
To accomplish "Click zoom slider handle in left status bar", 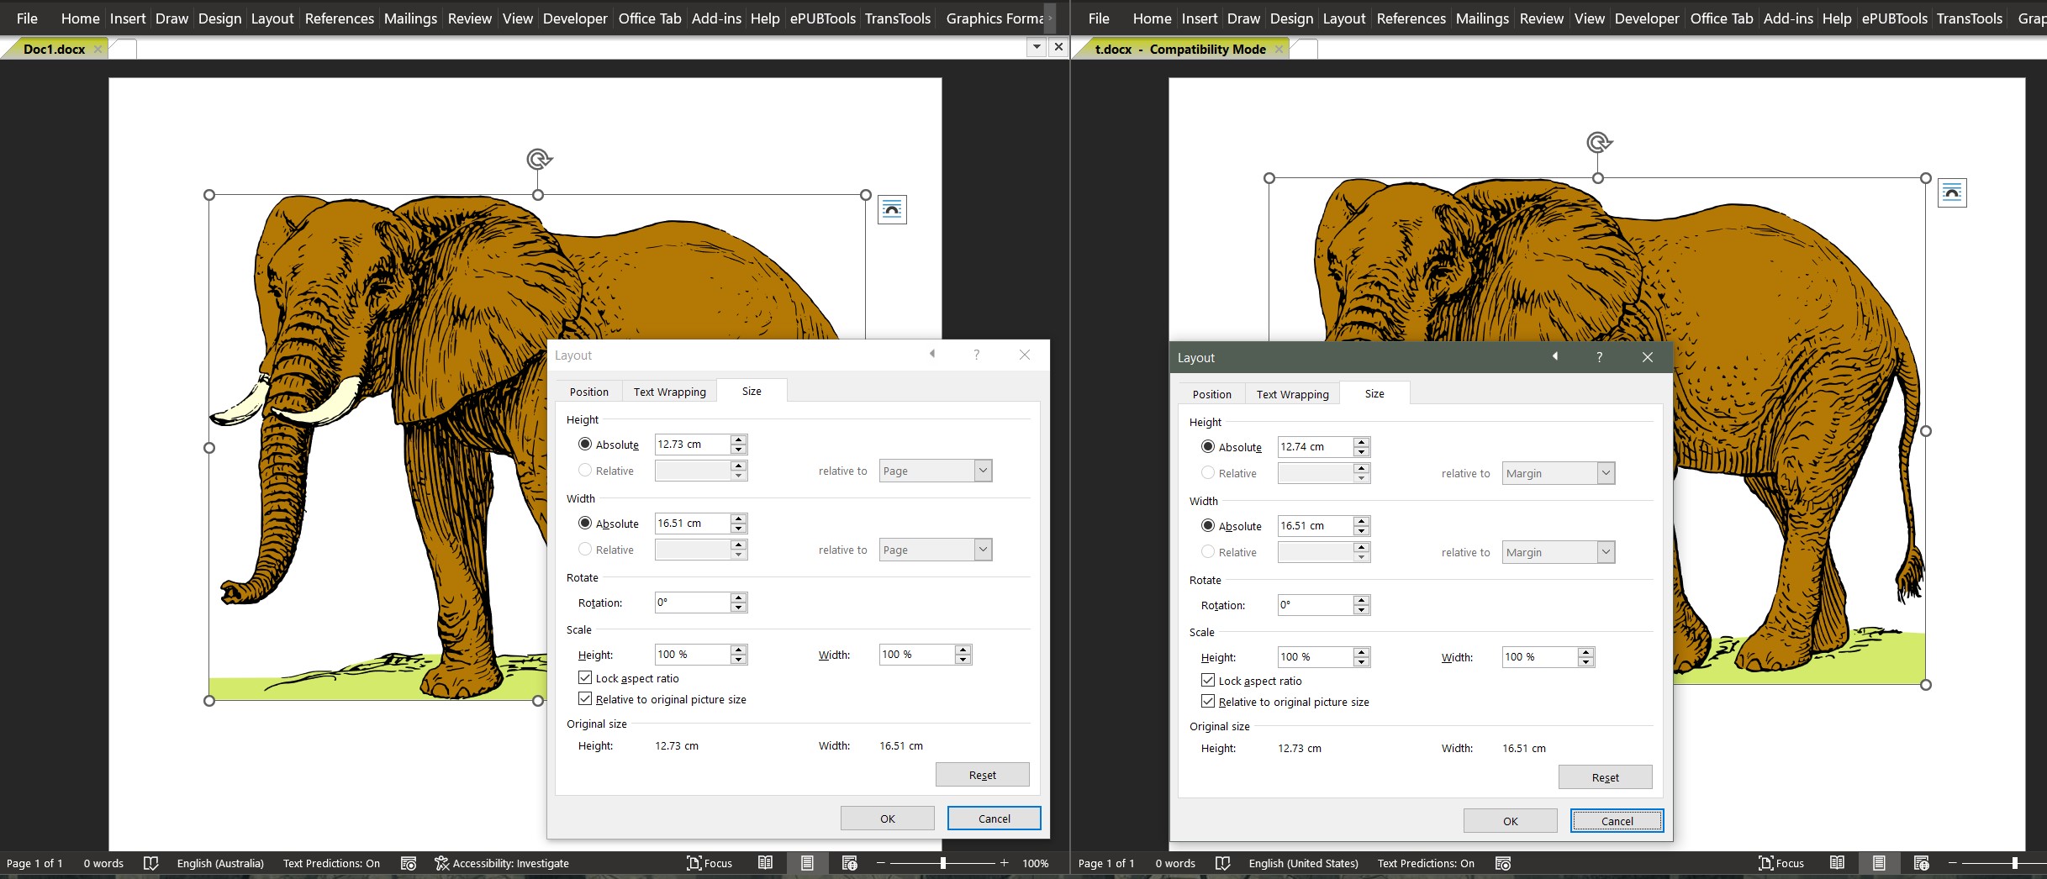I will (x=943, y=863).
